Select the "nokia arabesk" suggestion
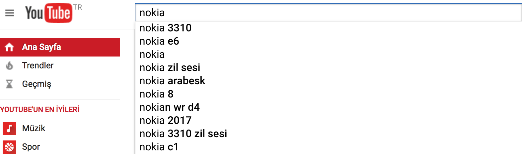This screenshot has width=522, height=154. coord(172,81)
